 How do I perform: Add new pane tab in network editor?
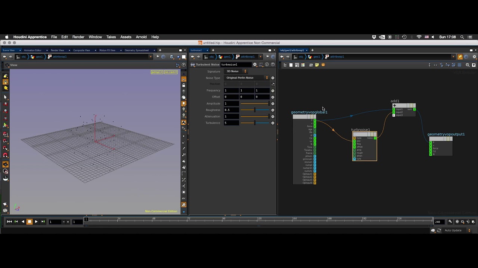[312, 50]
